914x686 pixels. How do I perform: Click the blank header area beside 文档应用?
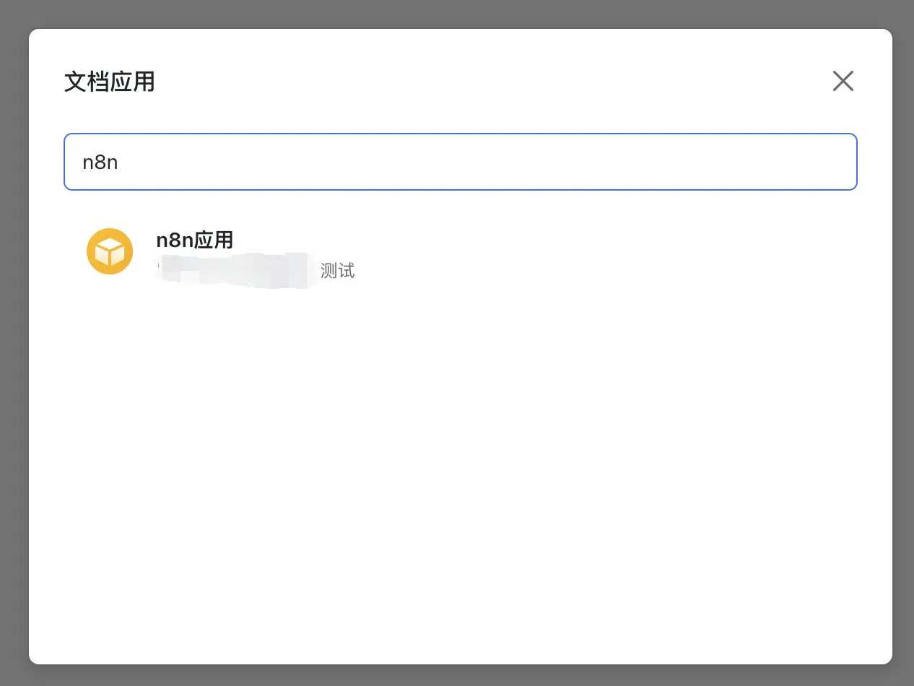469,82
